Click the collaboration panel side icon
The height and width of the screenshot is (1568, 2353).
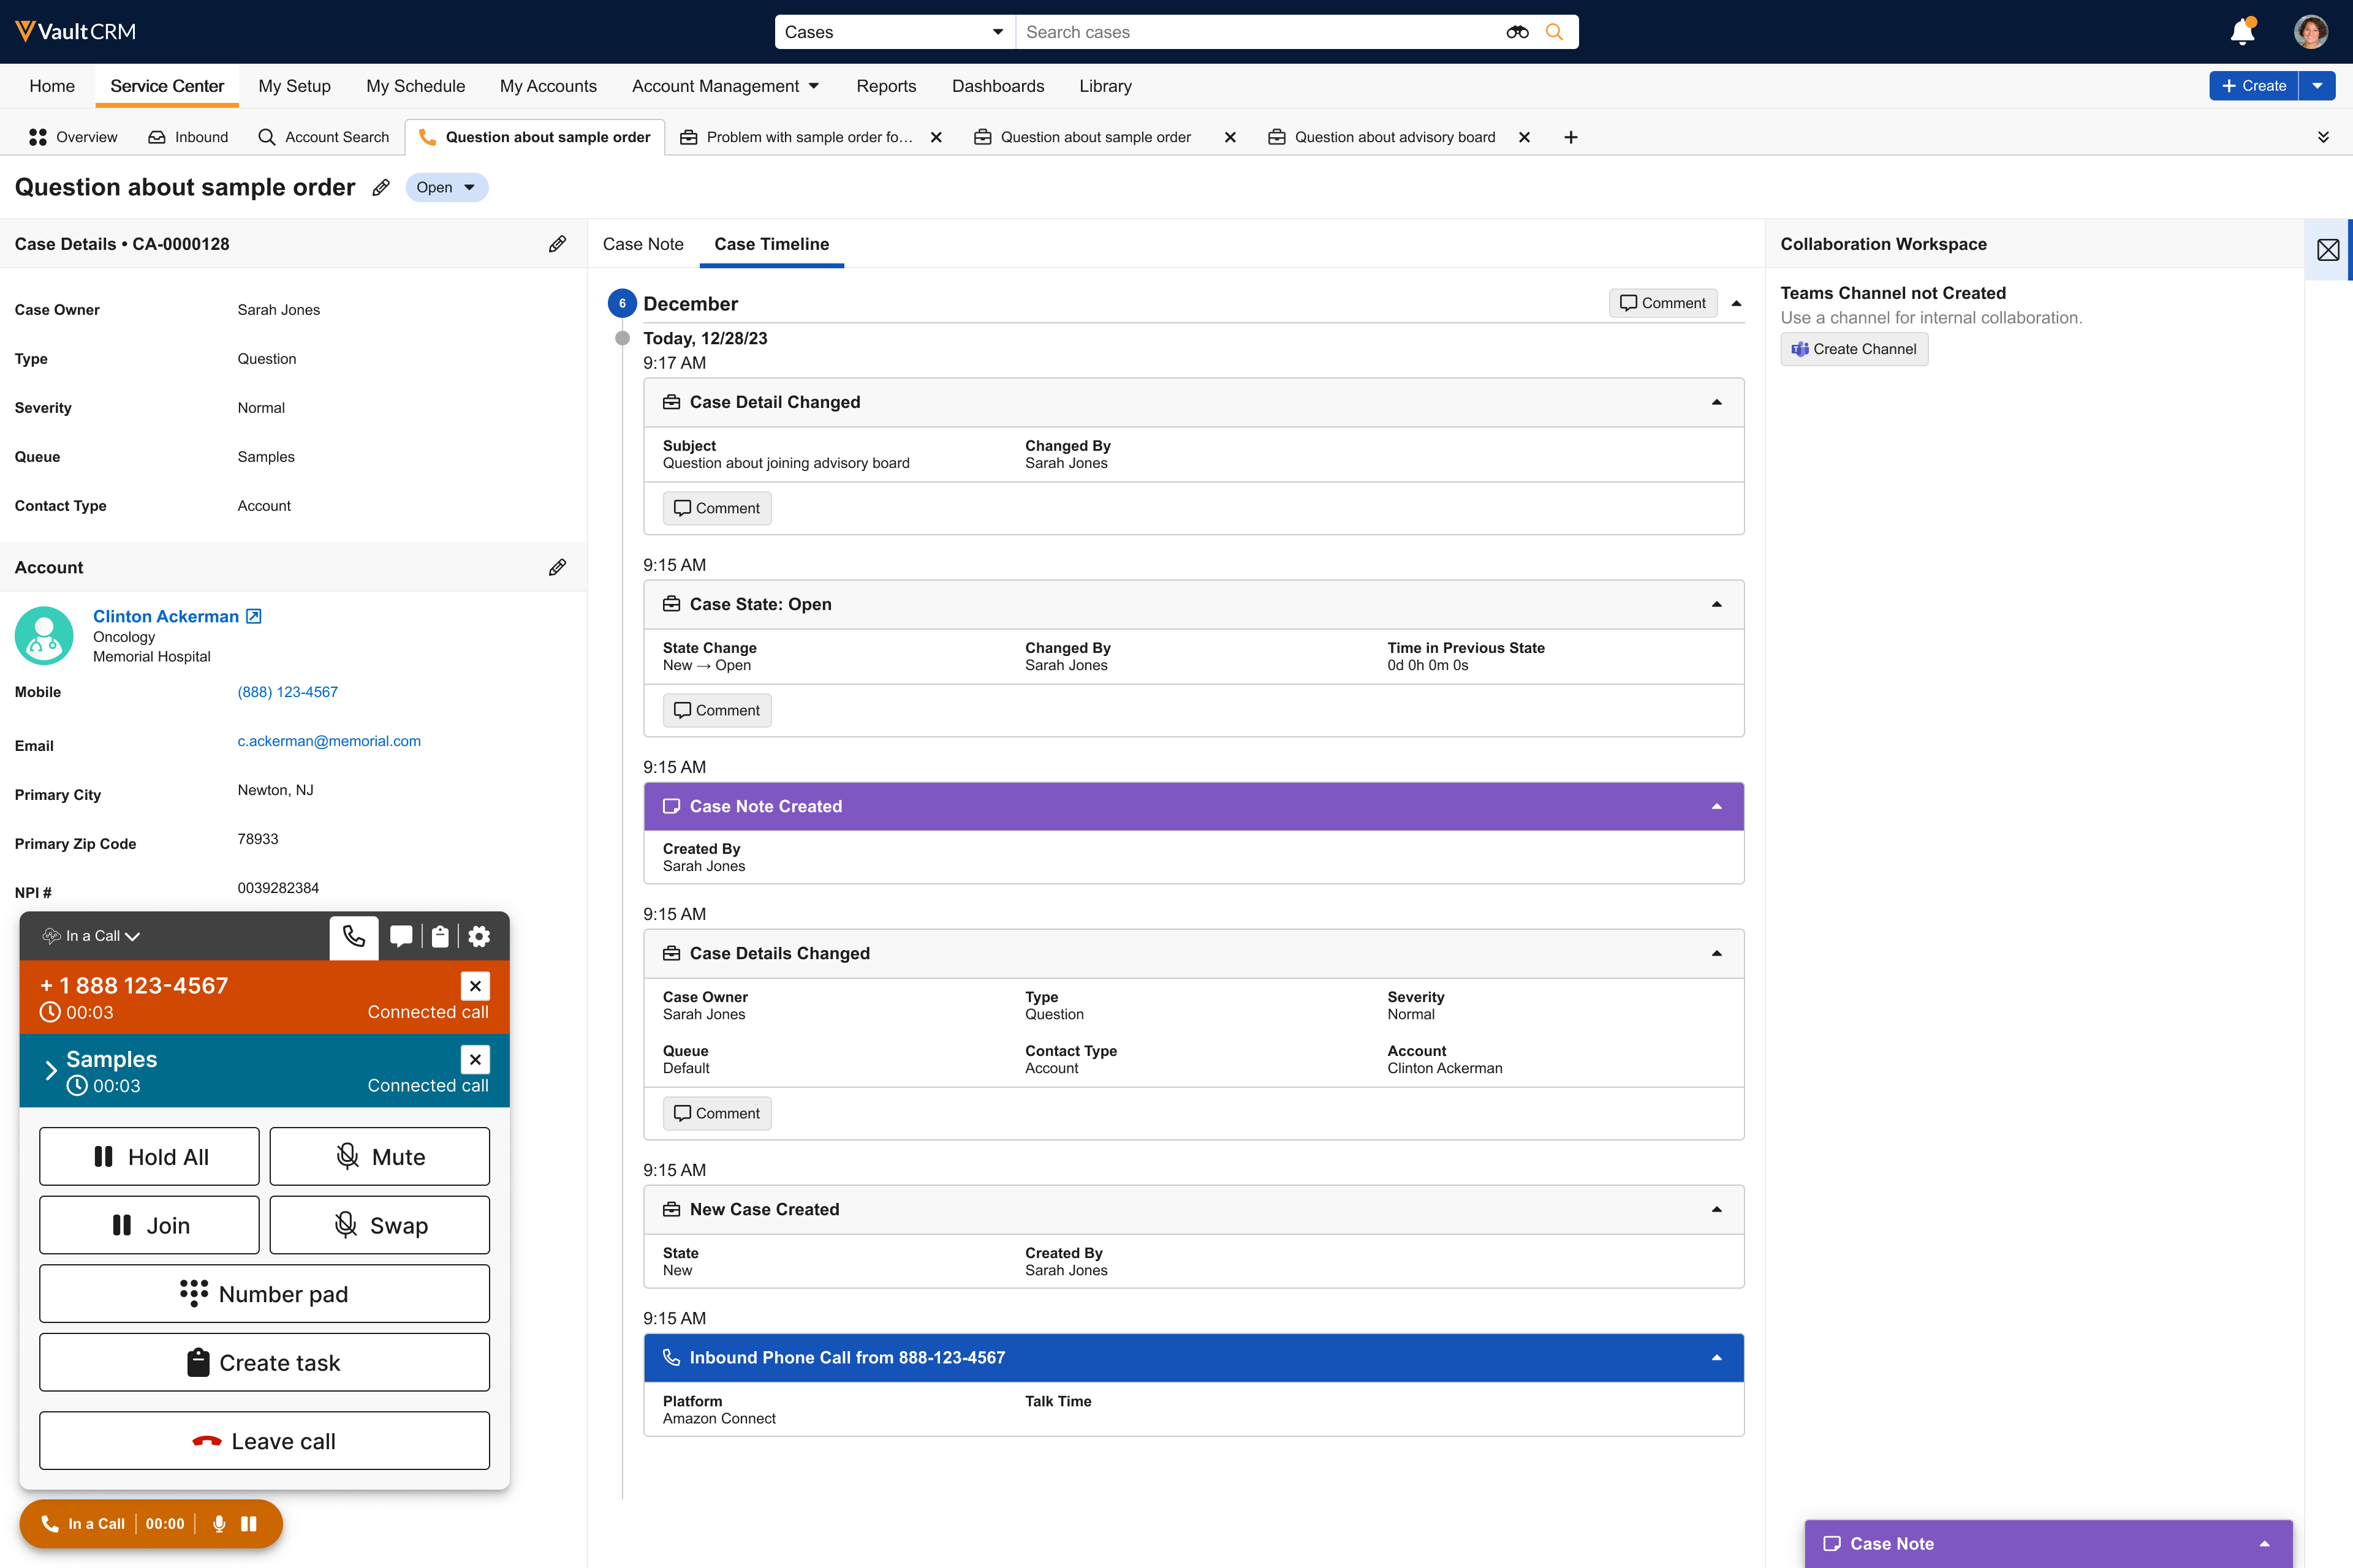(2328, 250)
